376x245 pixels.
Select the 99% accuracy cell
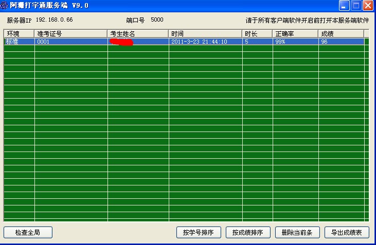[x=296, y=42]
